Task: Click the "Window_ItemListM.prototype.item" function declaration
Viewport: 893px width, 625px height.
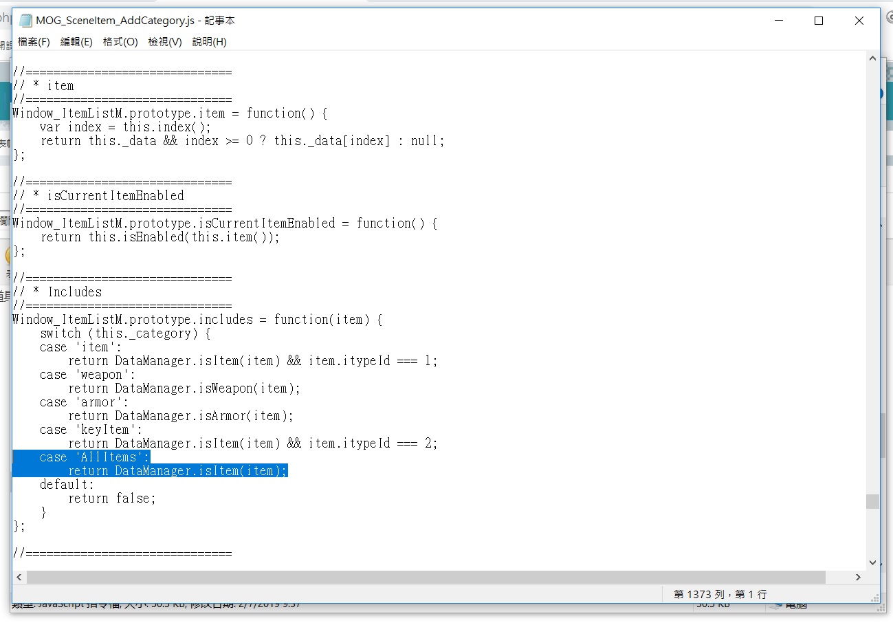Action: [170, 113]
